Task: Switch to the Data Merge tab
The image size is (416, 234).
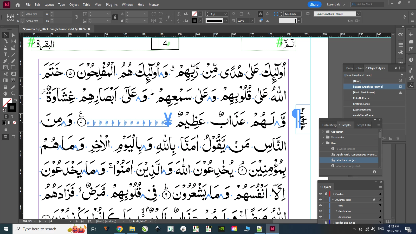Action: point(329,125)
